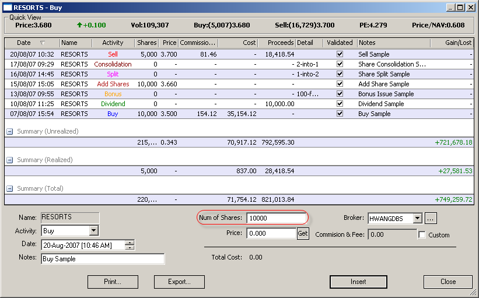Click the note Share Split Sample
Screen dimensions: 479x298
point(384,74)
